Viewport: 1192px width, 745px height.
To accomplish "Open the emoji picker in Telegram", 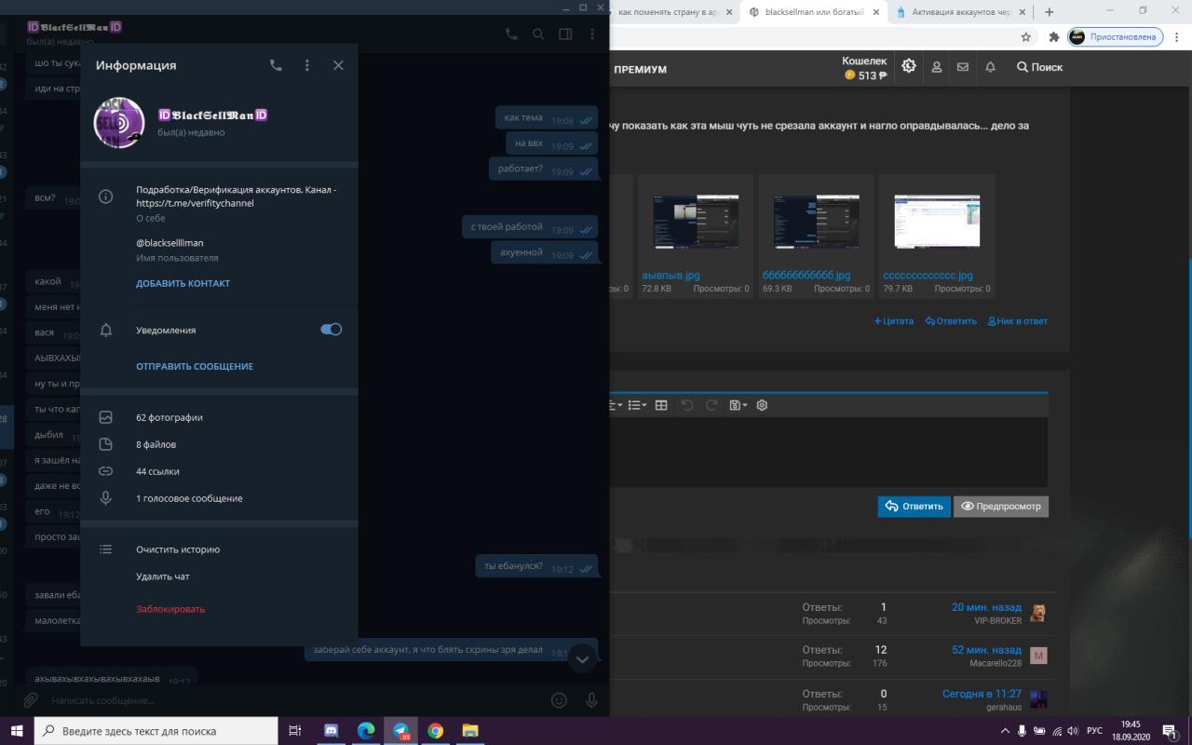I will 559,700.
